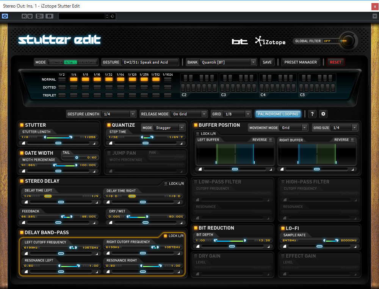
Task: Open the Movement Mode dropdown
Action: [293, 127]
